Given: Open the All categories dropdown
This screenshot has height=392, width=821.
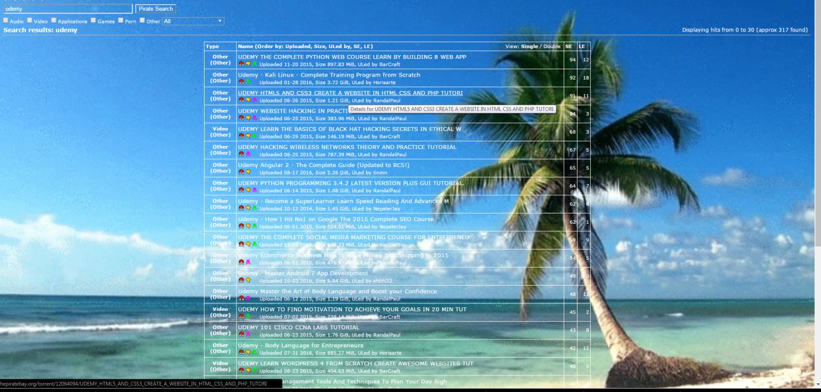Looking at the screenshot, I should [x=193, y=20].
